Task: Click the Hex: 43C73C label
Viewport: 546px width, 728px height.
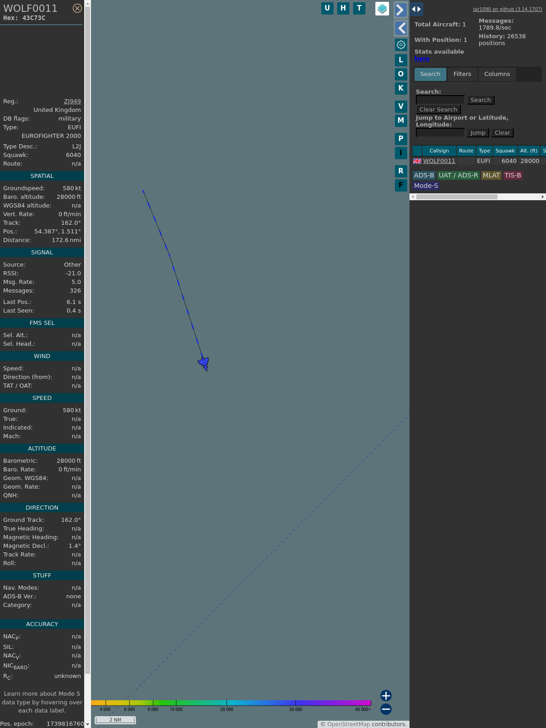Action: (24, 18)
